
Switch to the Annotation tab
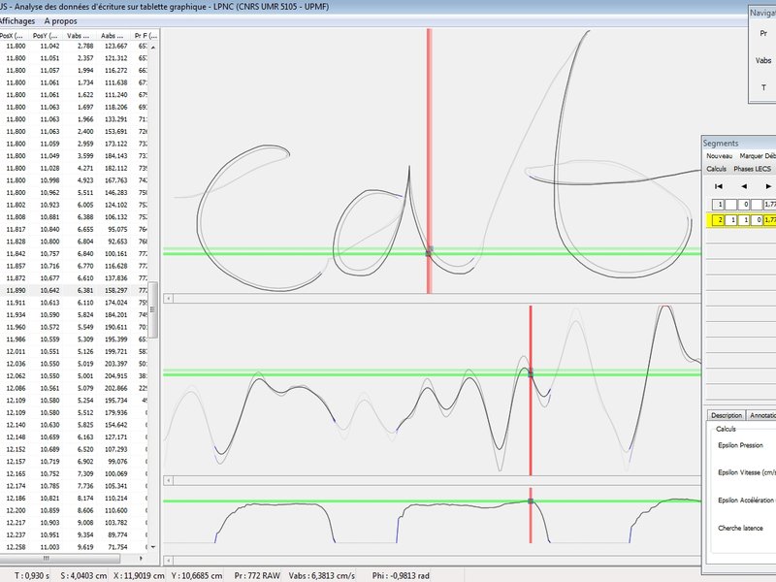[x=761, y=415]
